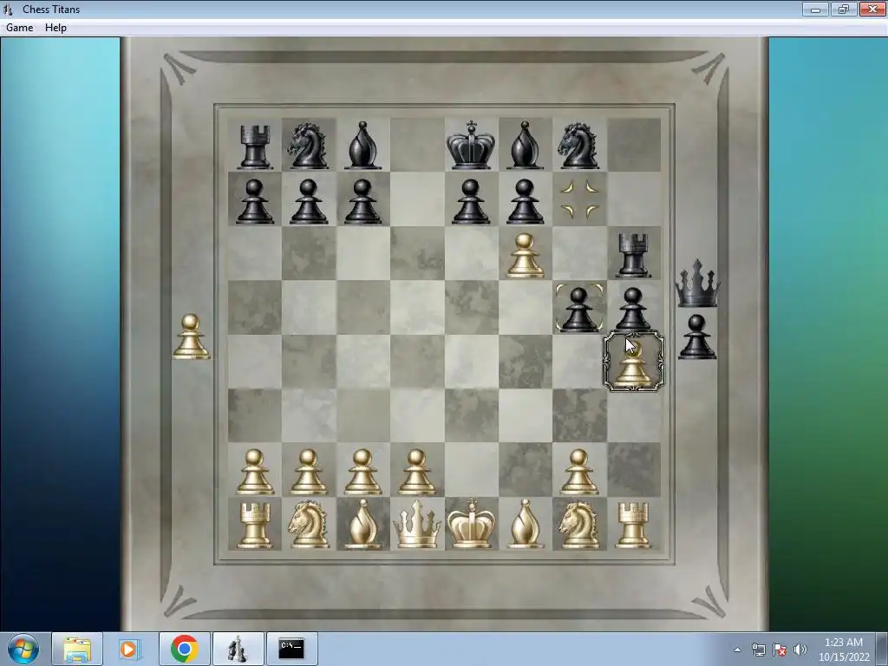Image resolution: width=888 pixels, height=666 pixels.
Task: Switch to the Command Prompt taskbar window
Action: (x=291, y=649)
